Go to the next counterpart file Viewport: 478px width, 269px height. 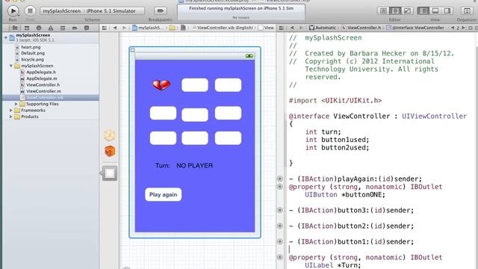point(463,28)
